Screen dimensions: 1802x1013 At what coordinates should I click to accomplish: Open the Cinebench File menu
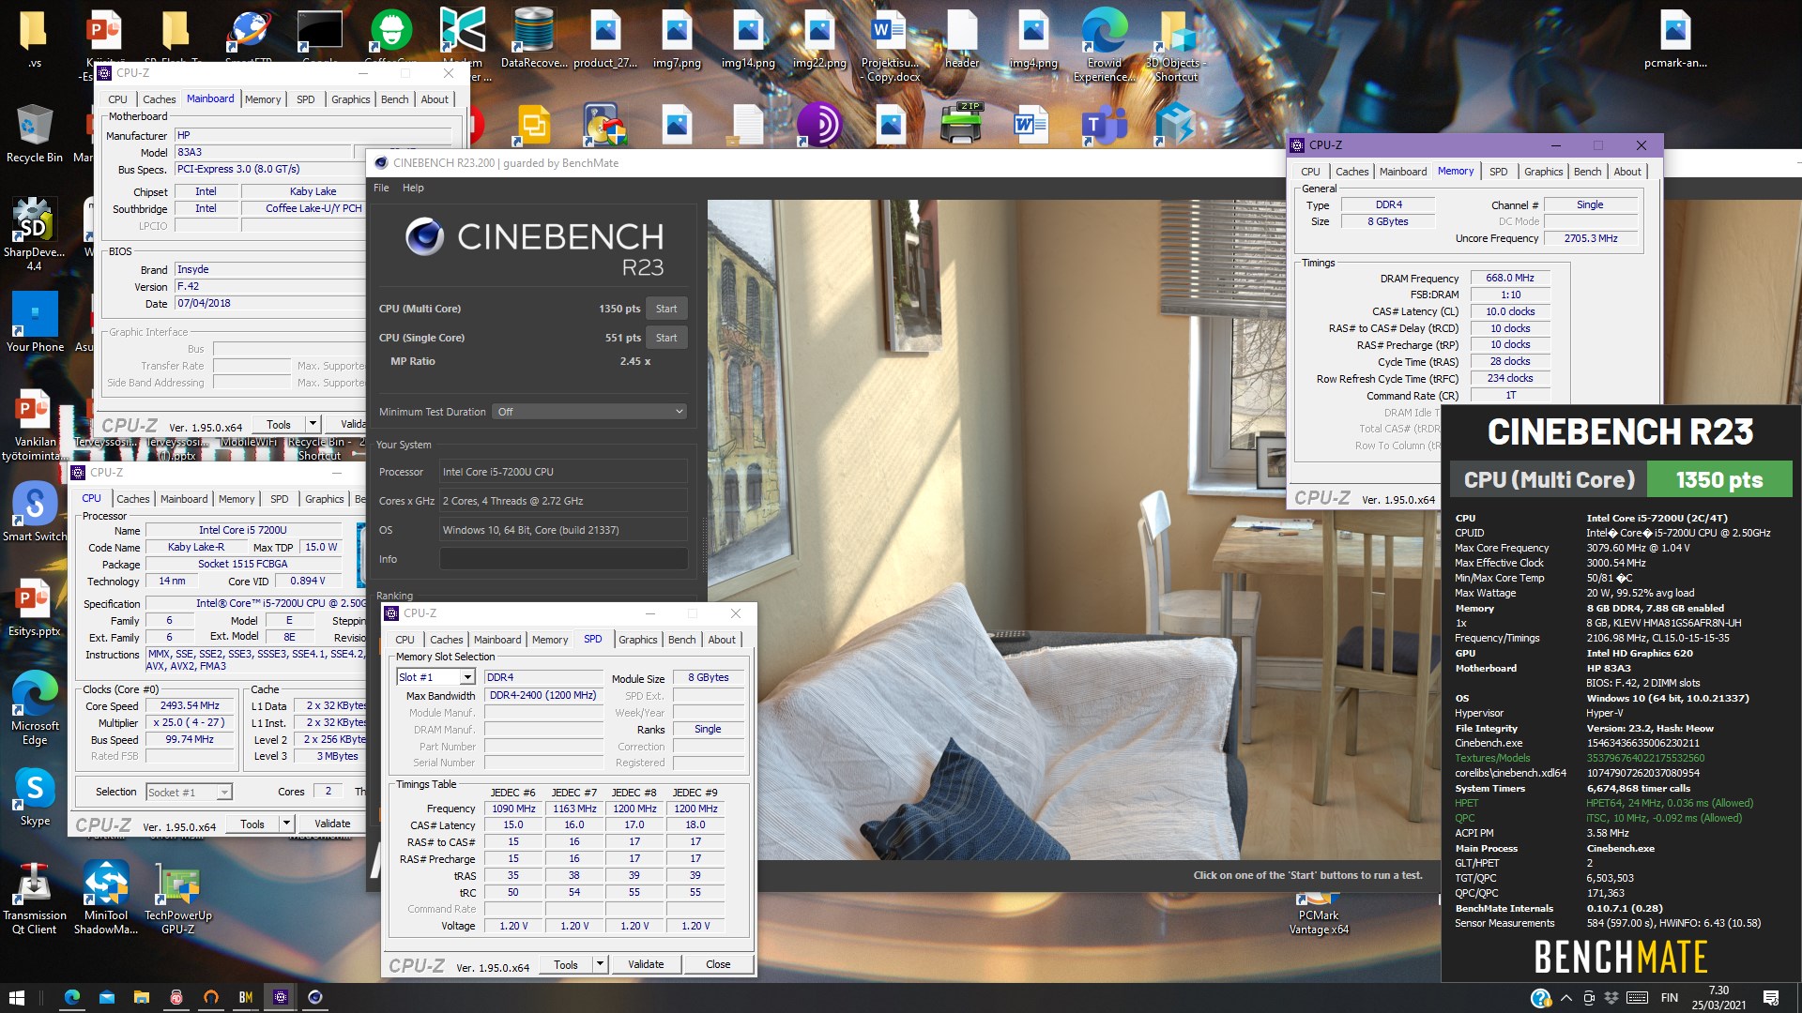tap(381, 188)
